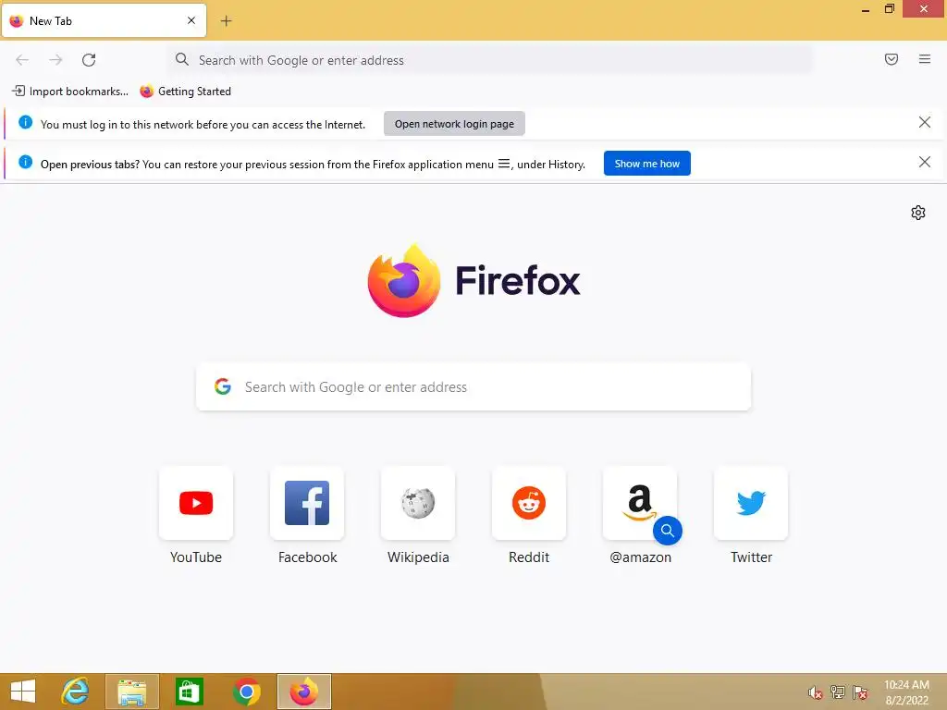947x710 pixels.
Task: Open the YouTube shortcut tile
Action: coord(196,503)
